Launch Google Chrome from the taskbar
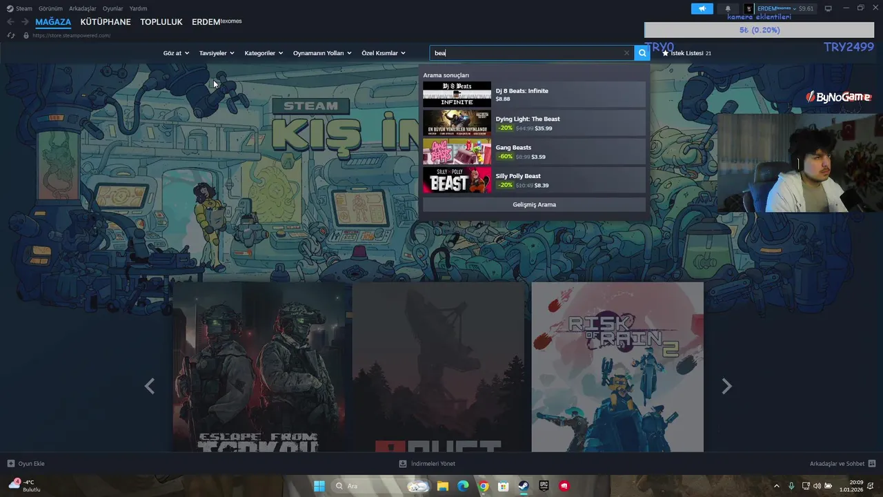The height and width of the screenshot is (497, 883). [x=484, y=486]
